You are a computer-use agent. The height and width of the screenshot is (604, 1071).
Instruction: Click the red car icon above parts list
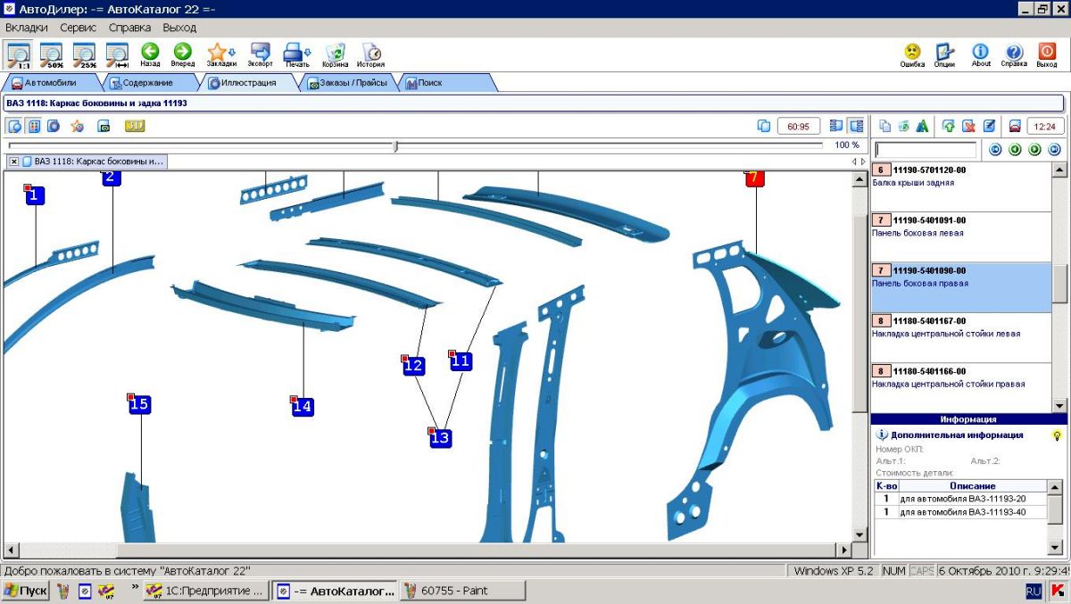[x=1015, y=126]
